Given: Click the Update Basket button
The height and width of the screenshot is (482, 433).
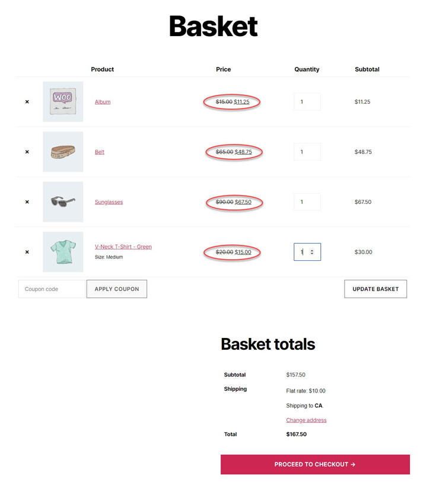Looking at the screenshot, I should click(375, 289).
